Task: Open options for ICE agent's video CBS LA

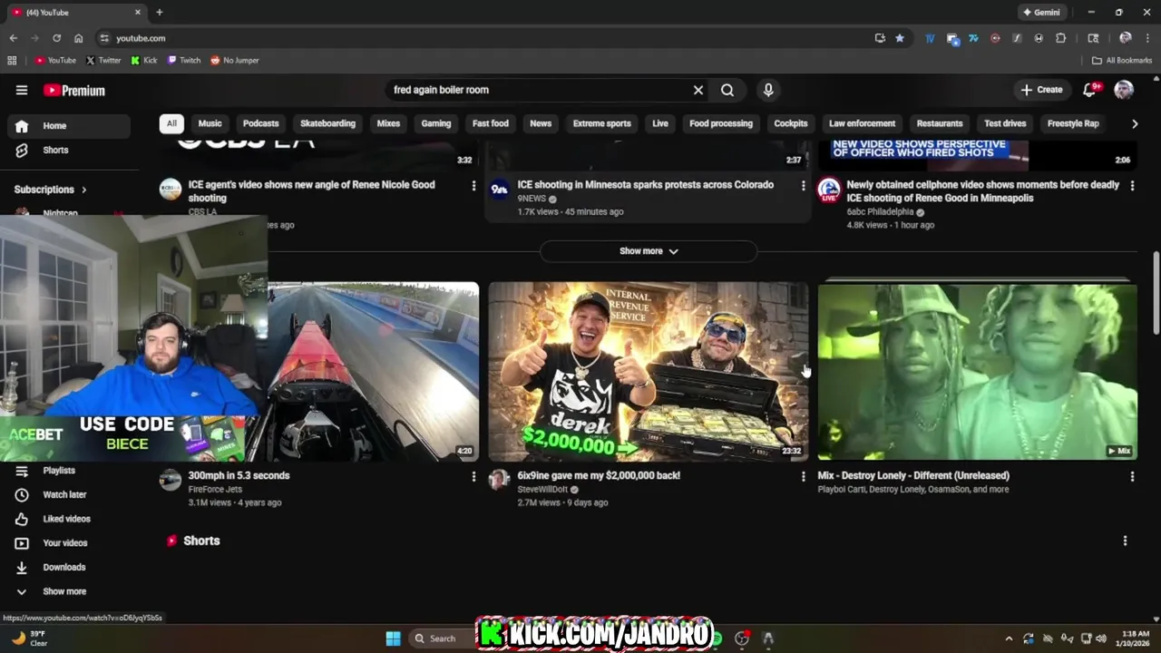Action: [x=473, y=185]
